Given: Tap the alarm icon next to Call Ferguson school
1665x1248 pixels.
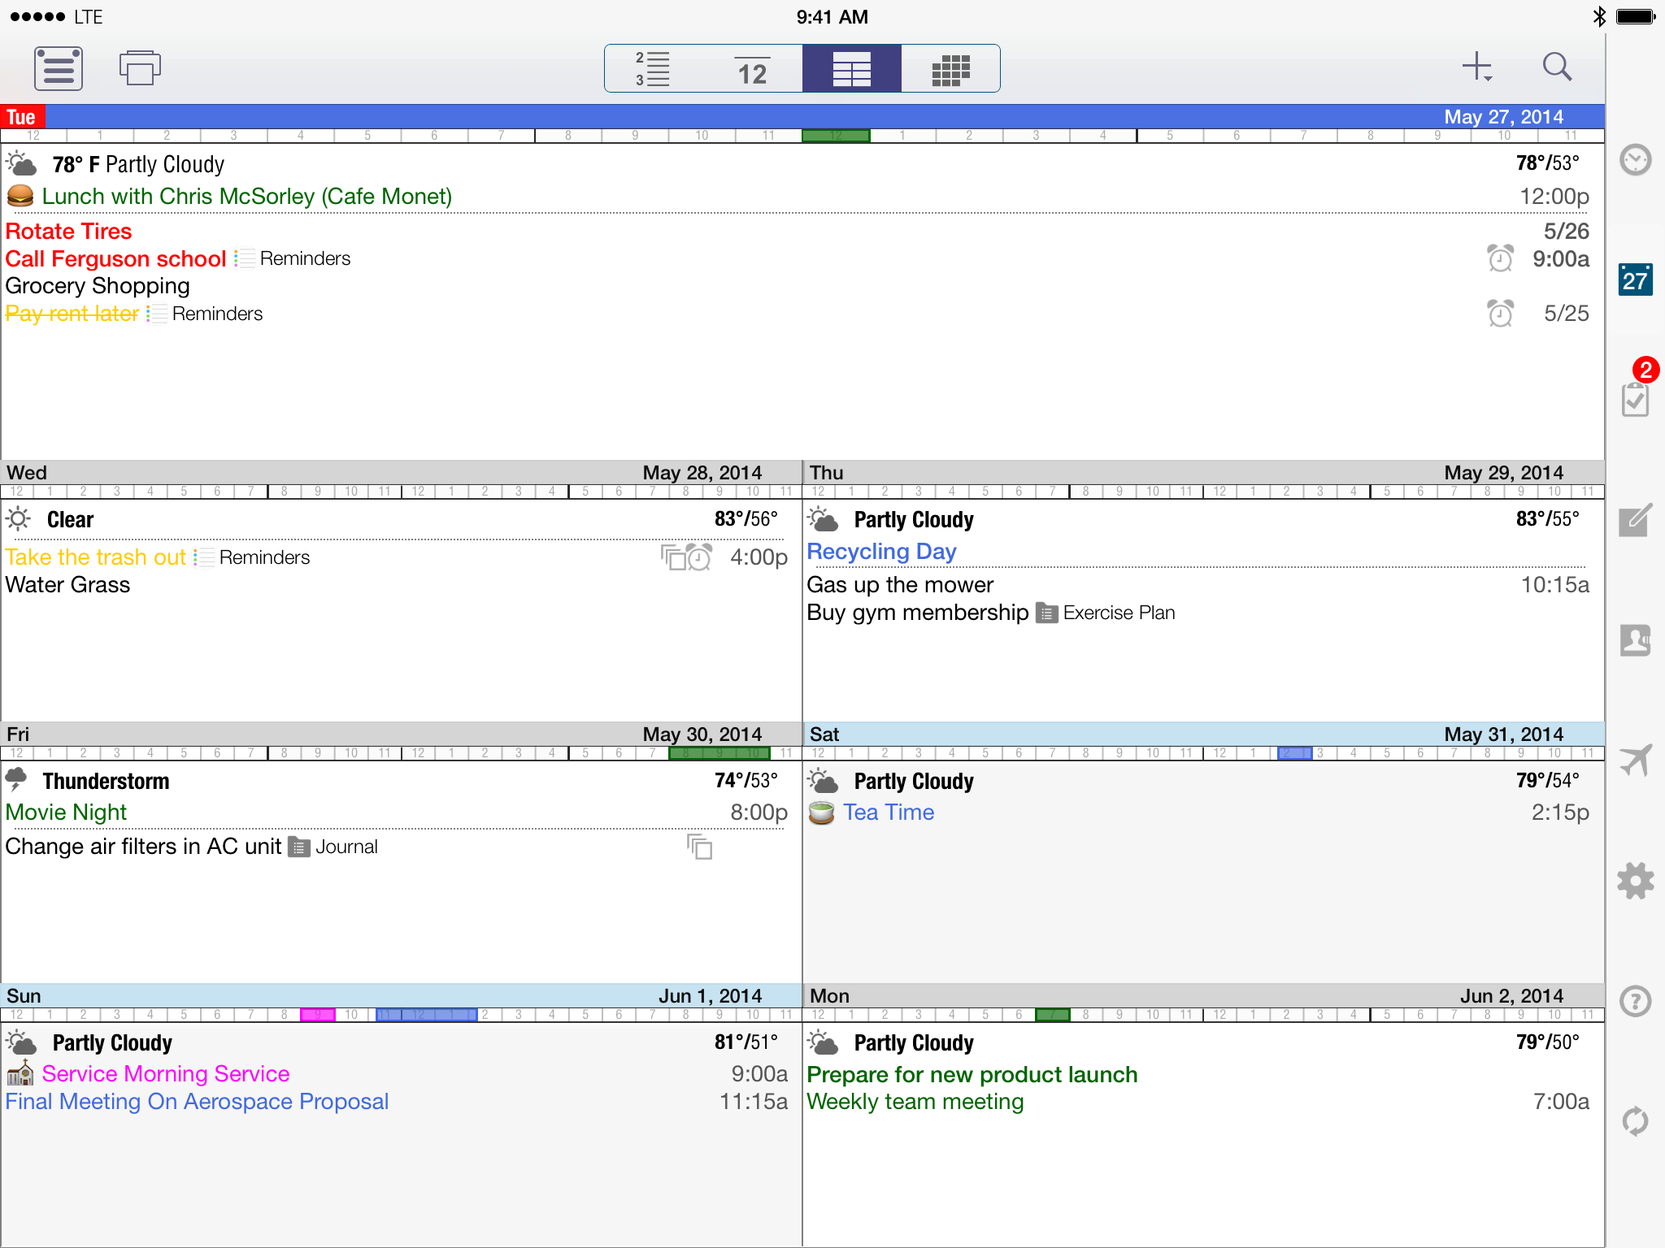Looking at the screenshot, I should click(x=1500, y=259).
